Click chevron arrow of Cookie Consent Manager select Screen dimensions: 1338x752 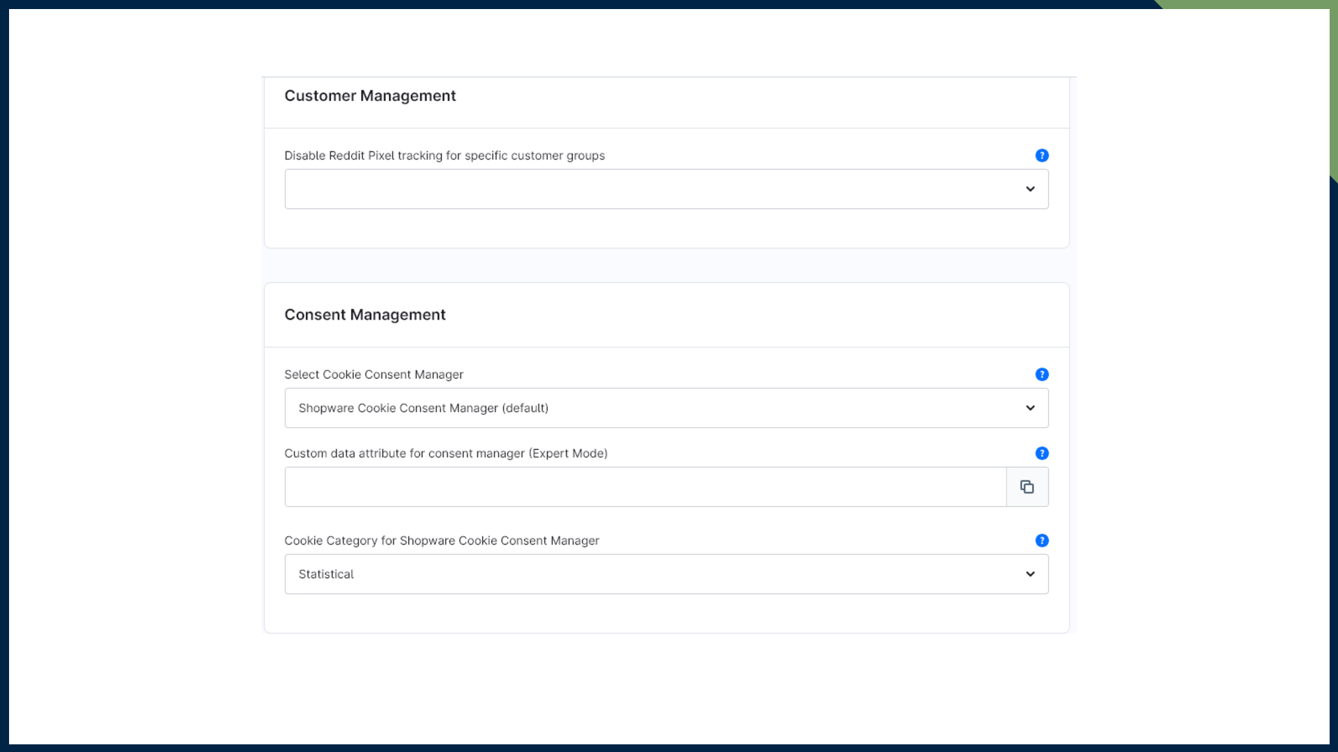coord(1030,408)
